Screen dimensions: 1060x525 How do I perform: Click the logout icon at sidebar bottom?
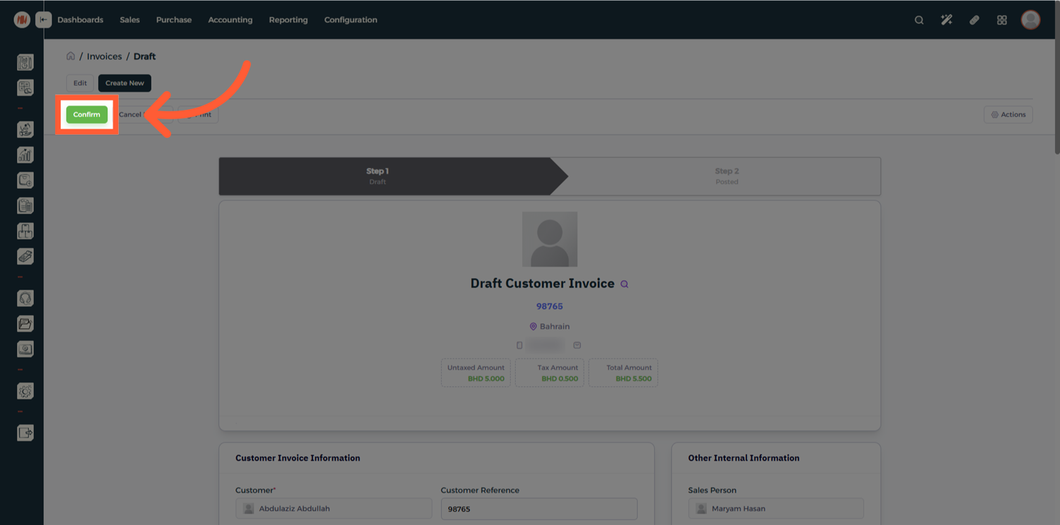point(25,433)
